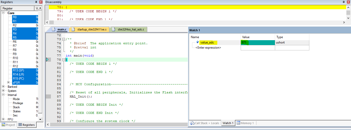Open the Call Stack + Locals tab
351x130 pixels.
coord(205,123)
